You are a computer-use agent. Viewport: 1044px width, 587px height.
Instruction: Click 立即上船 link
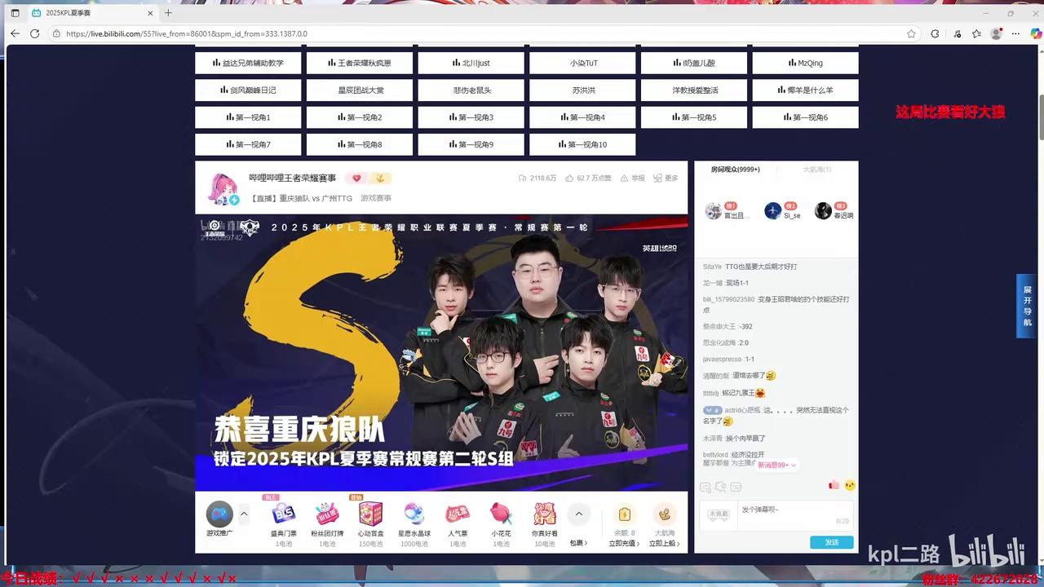[x=665, y=543]
